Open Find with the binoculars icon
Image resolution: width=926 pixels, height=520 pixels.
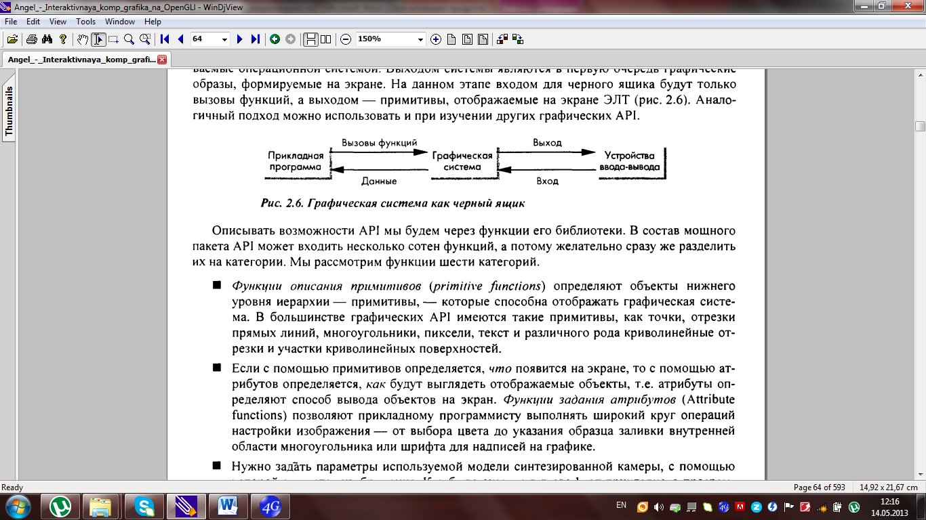click(47, 39)
